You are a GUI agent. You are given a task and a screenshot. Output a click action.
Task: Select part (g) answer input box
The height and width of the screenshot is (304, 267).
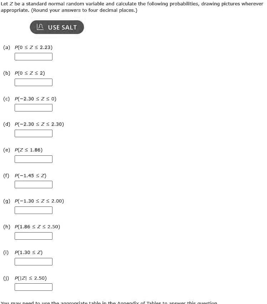click(x=34, y=210)
